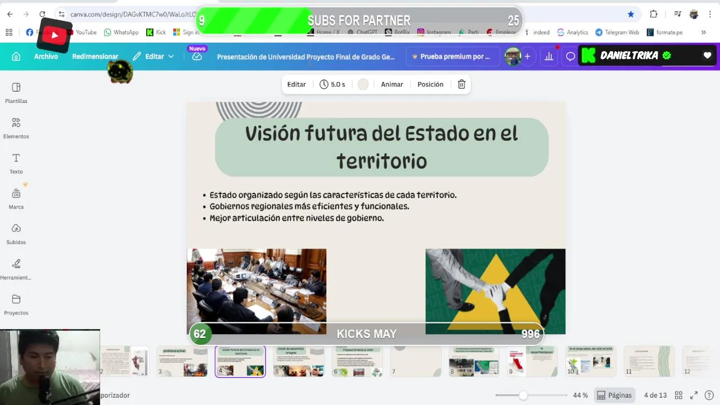Go back in browser history
Image resolution: width=720 pixels, height=405 pixels.
[x=10, y=14]
